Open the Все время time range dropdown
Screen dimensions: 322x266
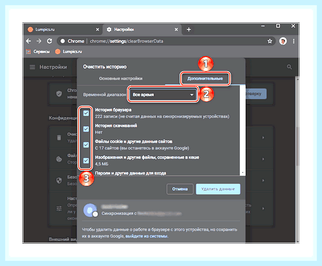pyautogui.click(x=163, y=95)
